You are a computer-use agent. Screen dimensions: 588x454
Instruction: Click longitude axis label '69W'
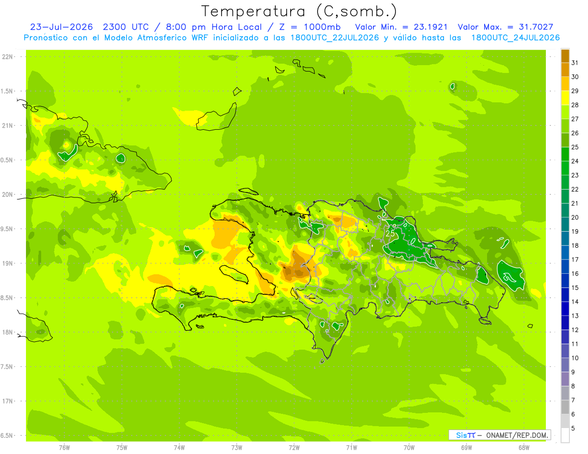[x=466, y=448]
